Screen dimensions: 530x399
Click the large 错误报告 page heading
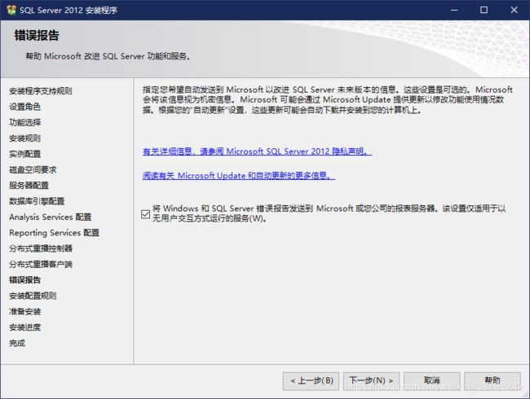coord(37,35)
